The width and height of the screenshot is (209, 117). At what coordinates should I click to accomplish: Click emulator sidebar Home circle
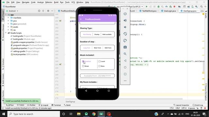pyautogui.click(x=125, y=67)
